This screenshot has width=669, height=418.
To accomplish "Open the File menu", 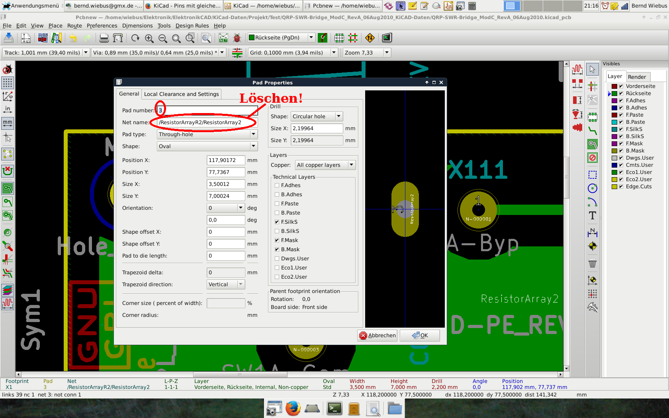I will pos(7,26).
